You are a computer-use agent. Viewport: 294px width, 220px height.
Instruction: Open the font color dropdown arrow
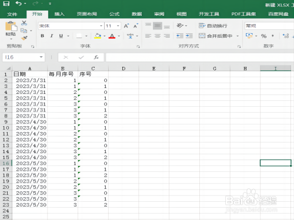point(119,36)
